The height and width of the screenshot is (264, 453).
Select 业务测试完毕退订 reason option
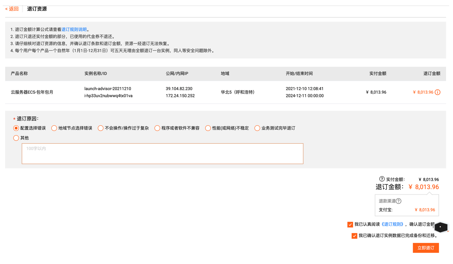pyautogui.click(x=257, y=128)
